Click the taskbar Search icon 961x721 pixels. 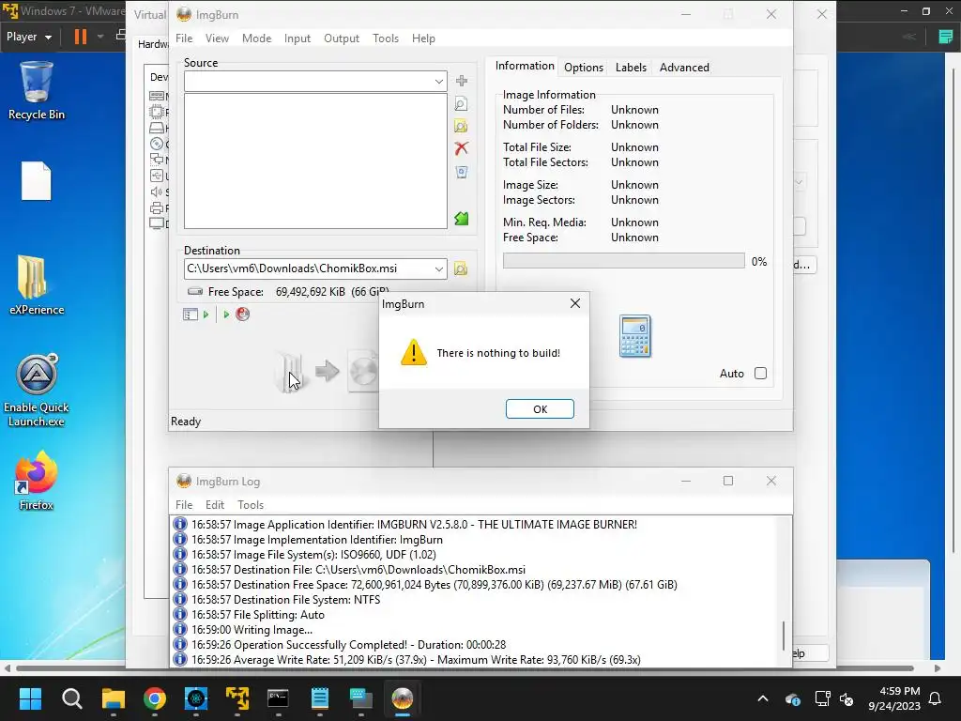point(71,698)
